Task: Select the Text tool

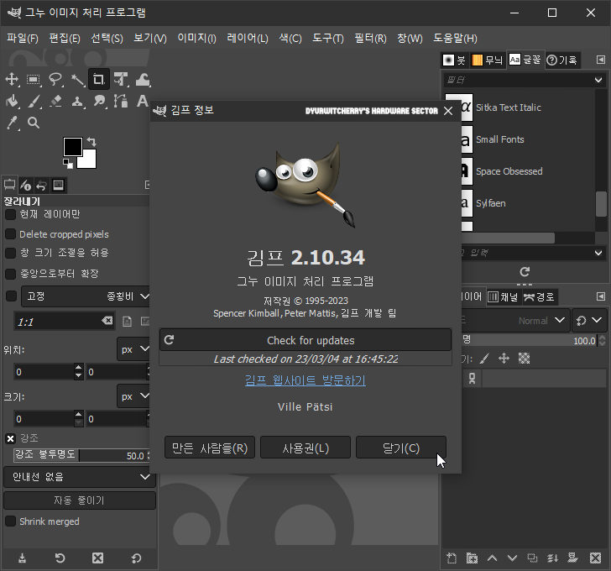Action: [x=142, y=102]
